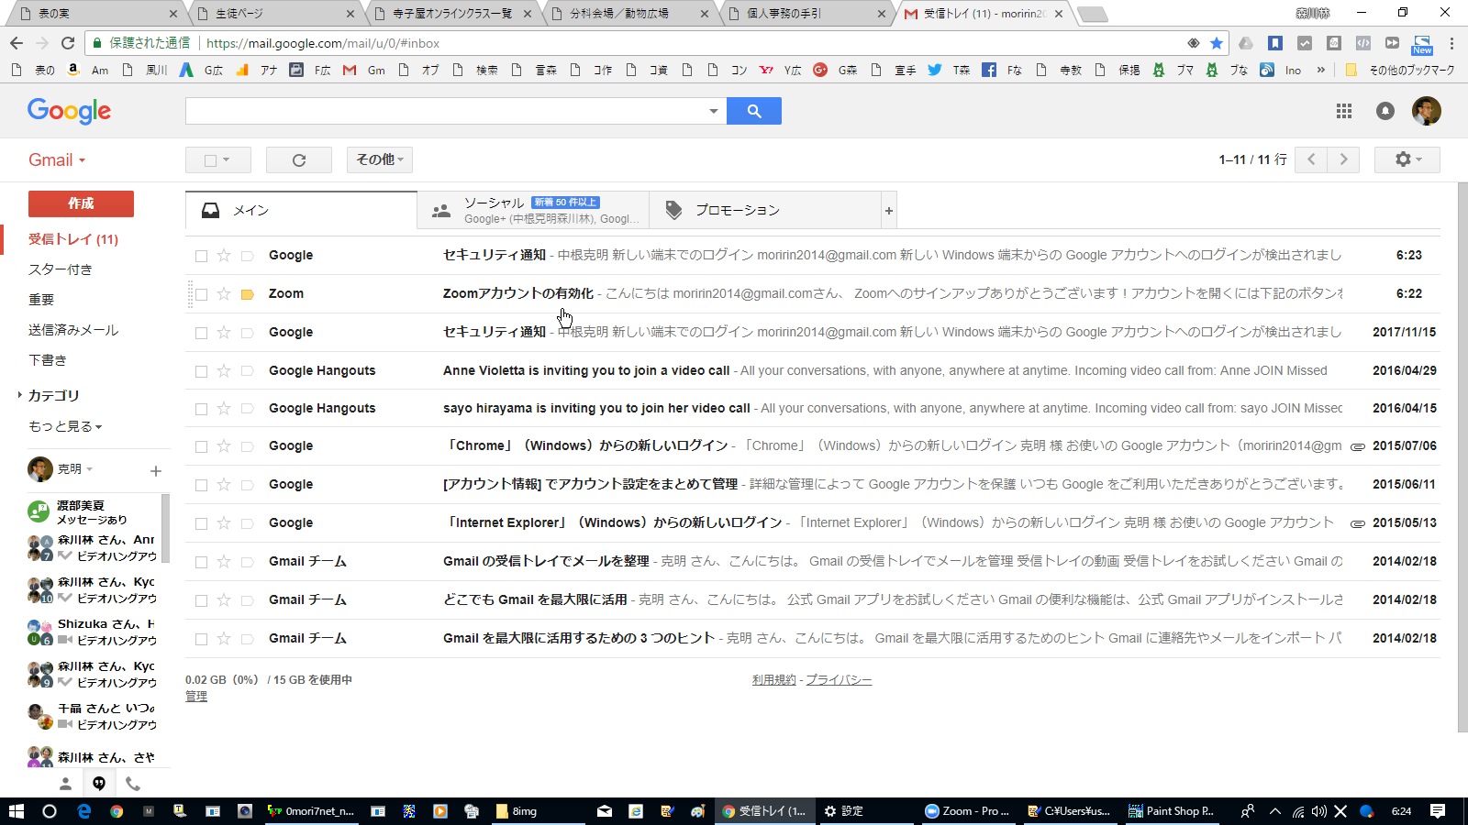Open Zoom app in taskbar
Image resolution: width=1468 pixels, height=825 pixels.
pos(966,810)
